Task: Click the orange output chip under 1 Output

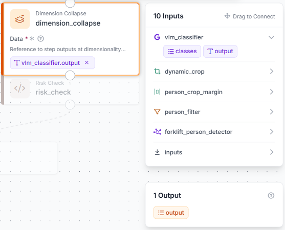Action: 171,213
